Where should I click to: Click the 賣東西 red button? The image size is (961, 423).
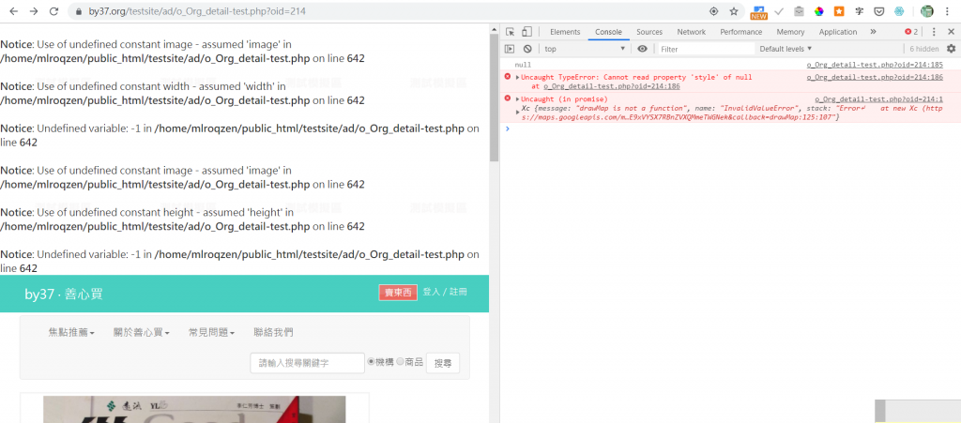tap(398, 293)
